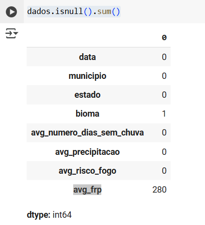Click the highlighted avg_frp label
This screenshot has height=225, width=205.
pos(87,190)
